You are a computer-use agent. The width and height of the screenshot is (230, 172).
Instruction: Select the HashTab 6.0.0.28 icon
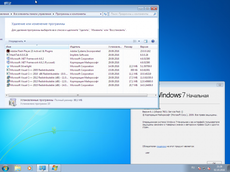[8, 55]
